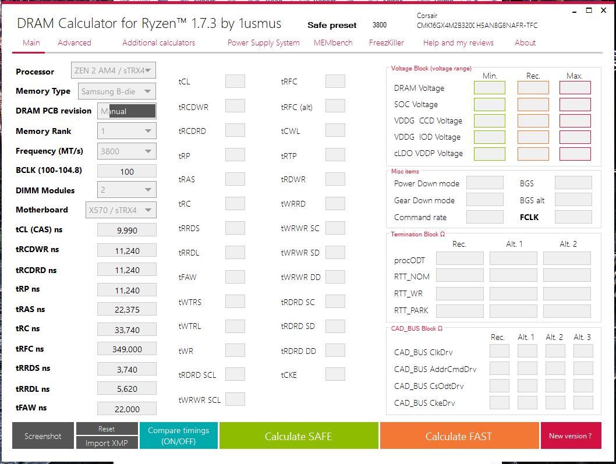Open the FreezKiller tab
The width and height of the screenshot is (616, 464).
tap(386, 43)
